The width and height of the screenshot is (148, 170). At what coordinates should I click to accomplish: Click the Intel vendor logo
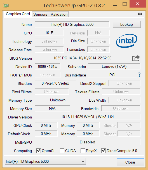point(127,41)
